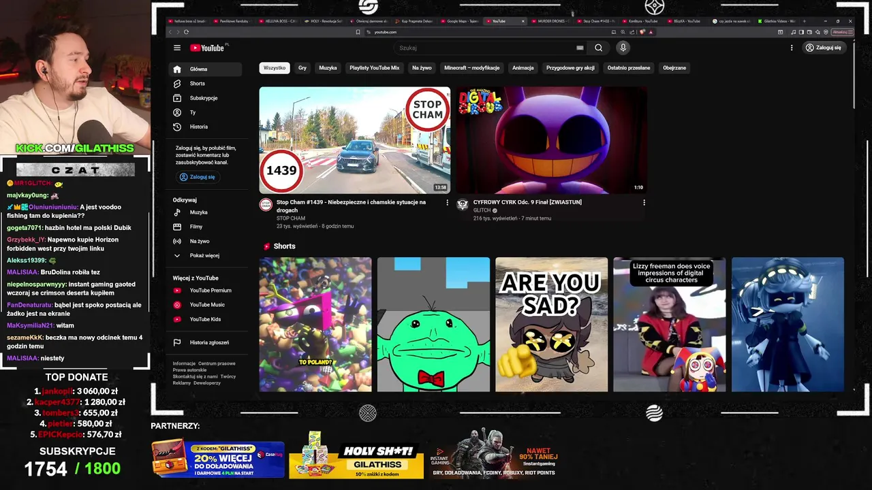
Task: Open the ARE YOU SAD? short
Action: [x=551, y=325]
